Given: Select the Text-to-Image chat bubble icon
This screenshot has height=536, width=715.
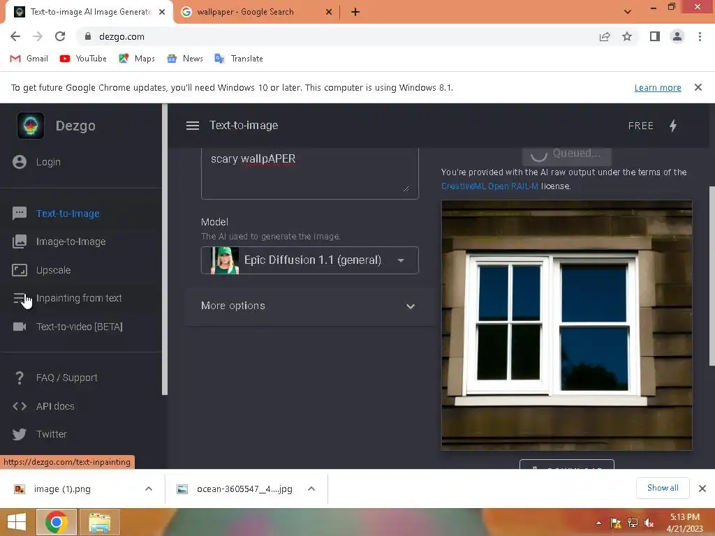Looking at the screenshot, I should point(19,214).
